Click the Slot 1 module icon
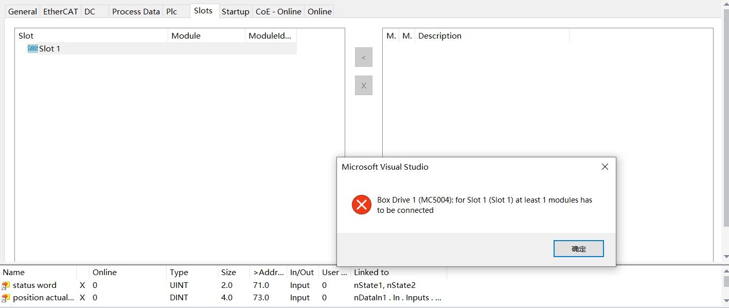 (33, 48)
